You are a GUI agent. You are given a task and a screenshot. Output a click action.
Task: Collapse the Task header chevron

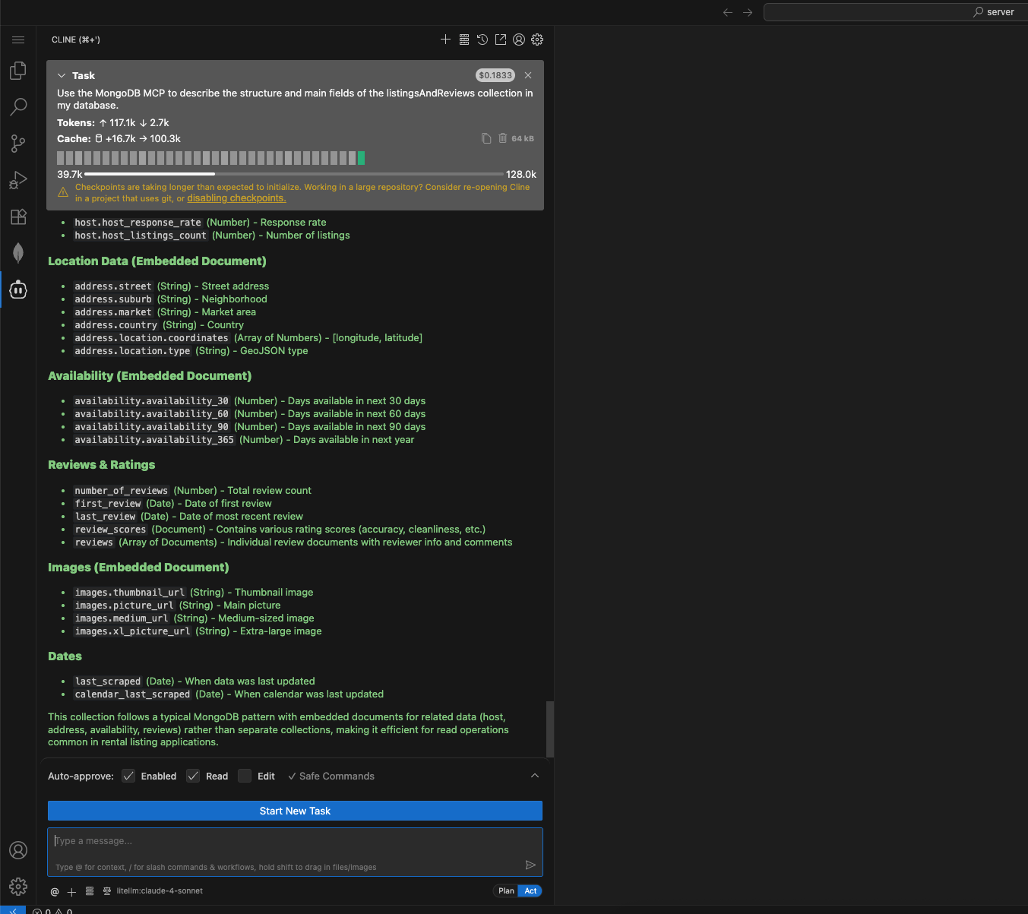(x=62, y=76)
